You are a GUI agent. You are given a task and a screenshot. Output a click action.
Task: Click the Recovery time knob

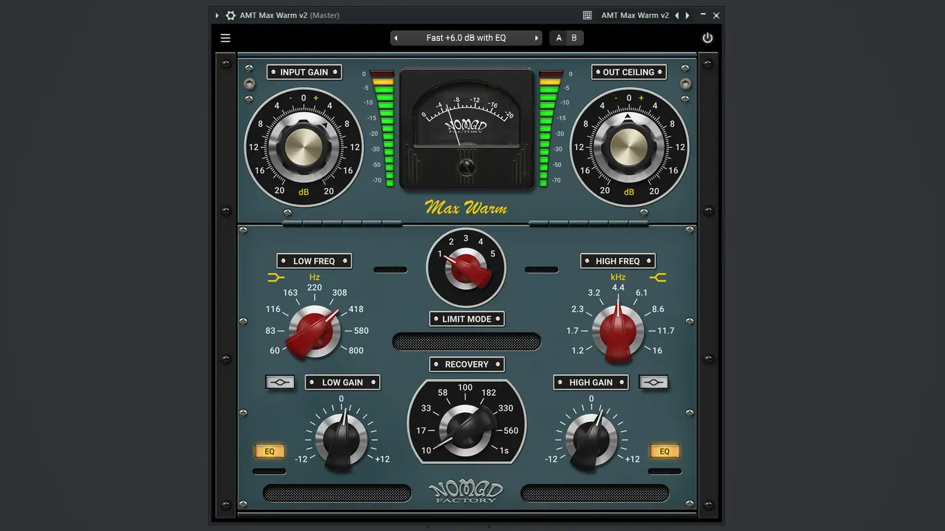click(467, 429)
